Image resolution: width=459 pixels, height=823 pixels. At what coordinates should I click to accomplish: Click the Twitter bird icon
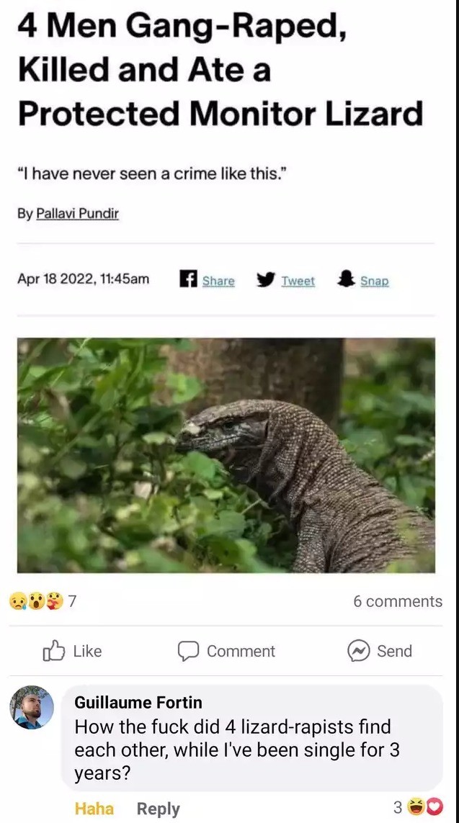point(267,280)
